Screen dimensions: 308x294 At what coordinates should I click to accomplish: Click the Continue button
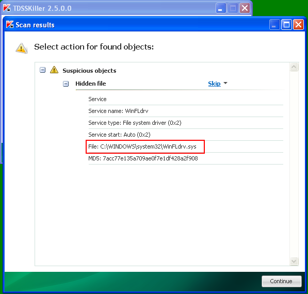pos(282,281)
